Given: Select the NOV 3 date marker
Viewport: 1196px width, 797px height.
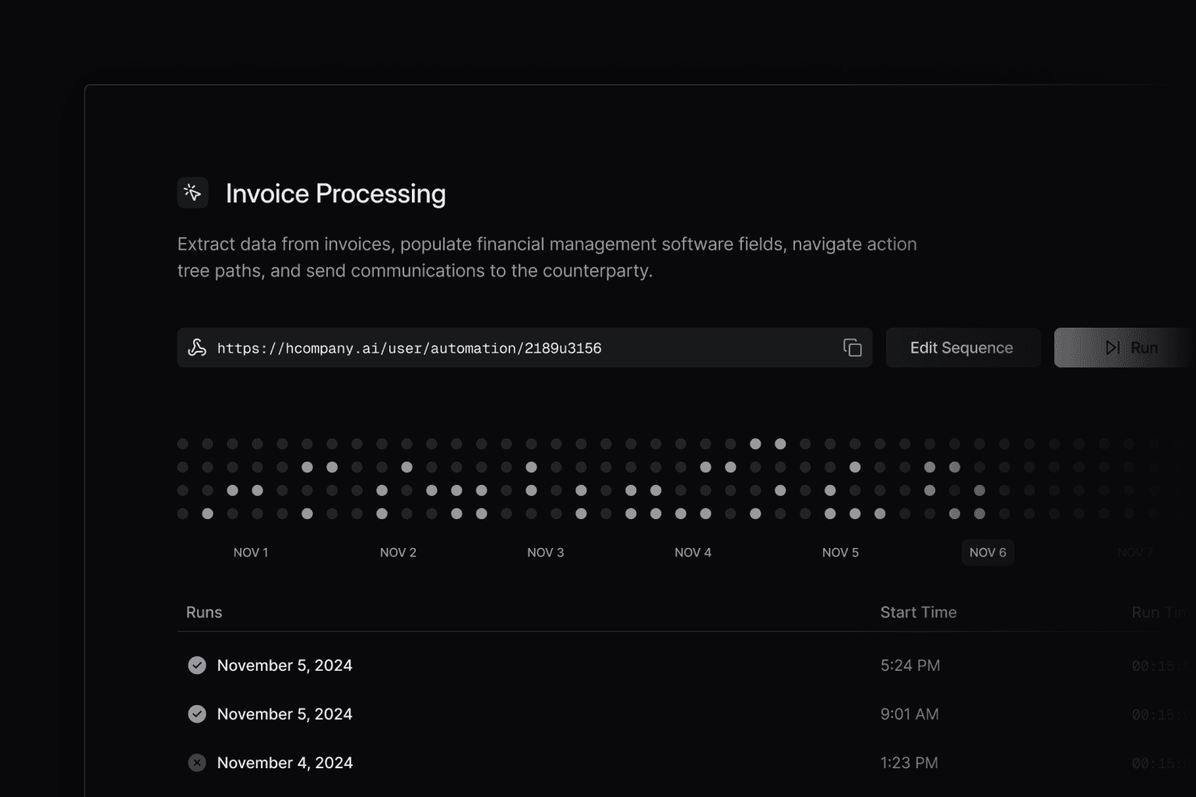Looking at the screenshot, I should click(545, 553).
